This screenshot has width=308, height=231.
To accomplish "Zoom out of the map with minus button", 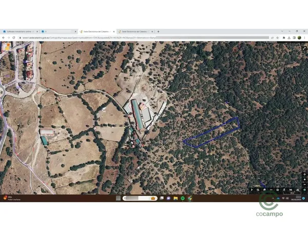I will pos(304,185).
